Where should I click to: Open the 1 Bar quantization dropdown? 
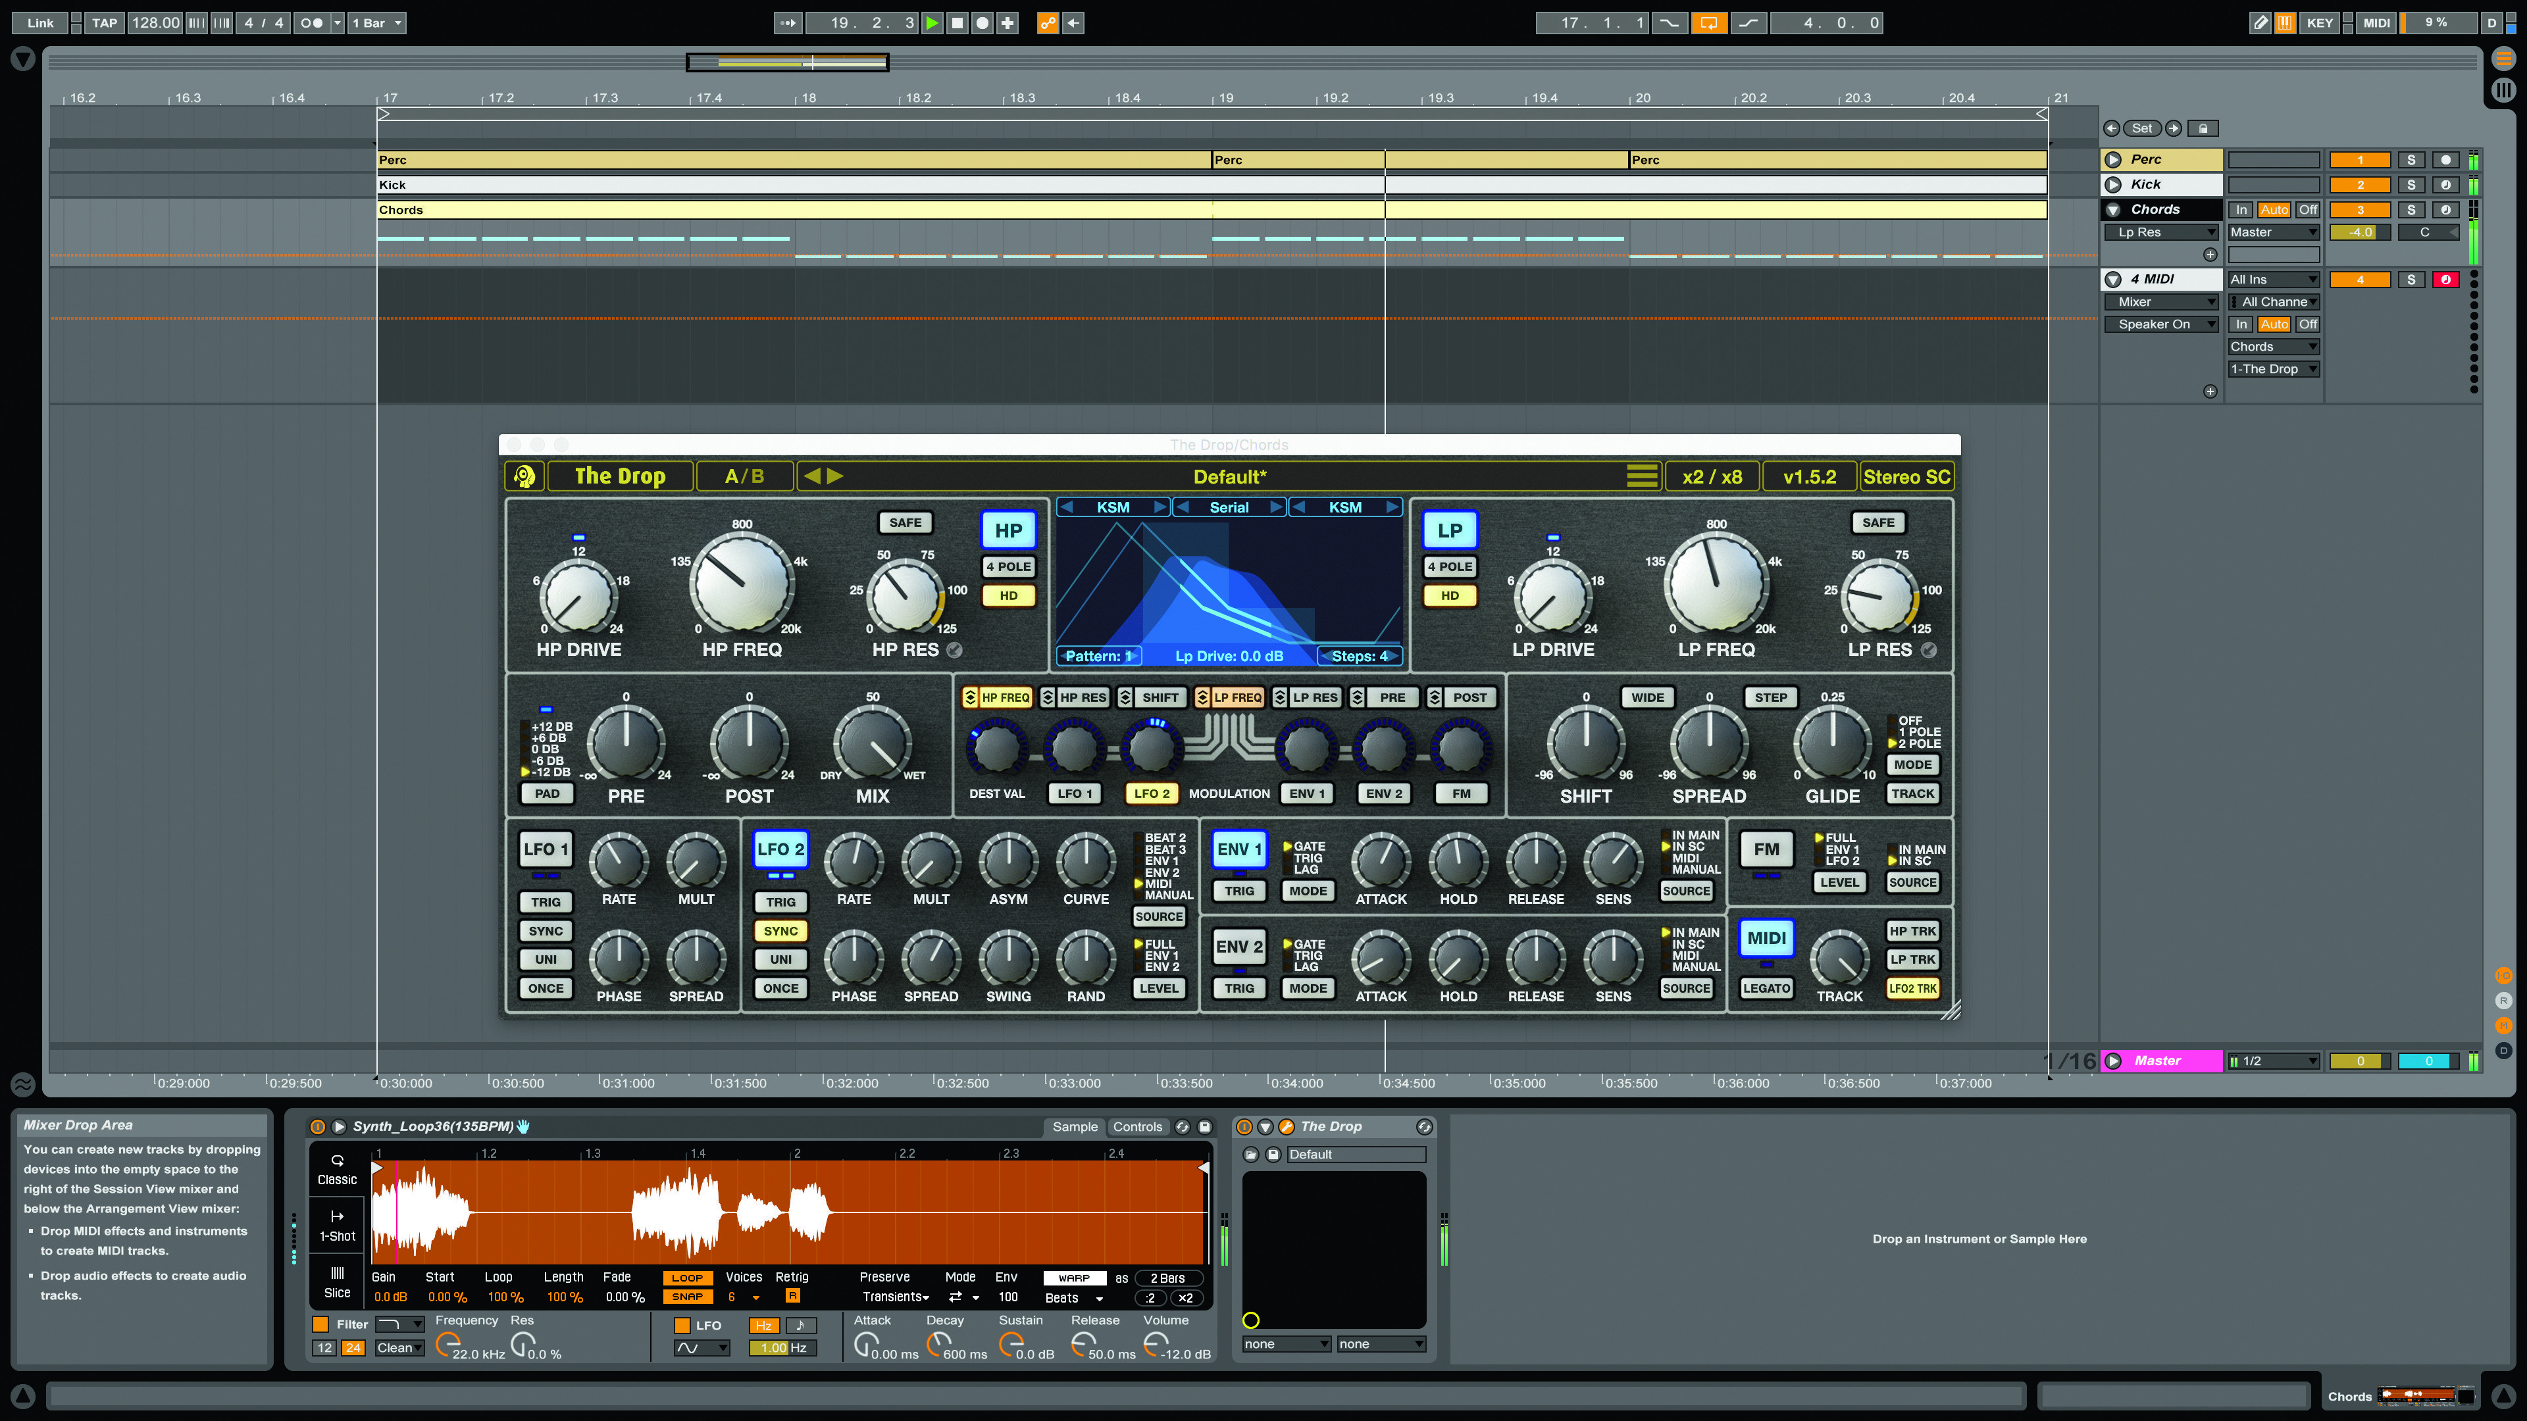click(x=378, y=22)
